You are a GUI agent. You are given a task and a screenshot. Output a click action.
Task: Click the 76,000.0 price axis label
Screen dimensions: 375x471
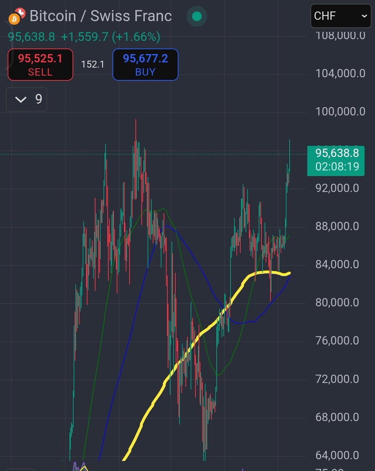tap(337, 341)
